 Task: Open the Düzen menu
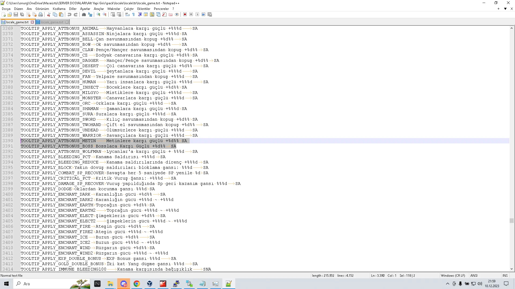19,9
